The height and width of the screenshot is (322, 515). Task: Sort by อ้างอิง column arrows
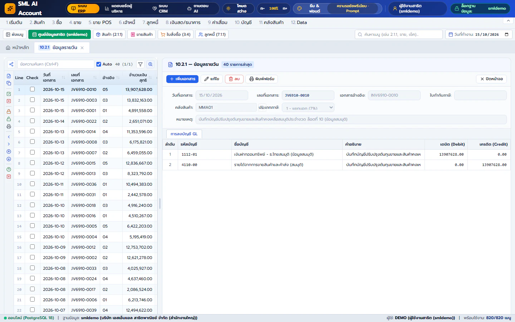tap(118, 78)
